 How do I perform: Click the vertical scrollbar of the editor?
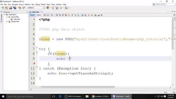tap(173, 34)
